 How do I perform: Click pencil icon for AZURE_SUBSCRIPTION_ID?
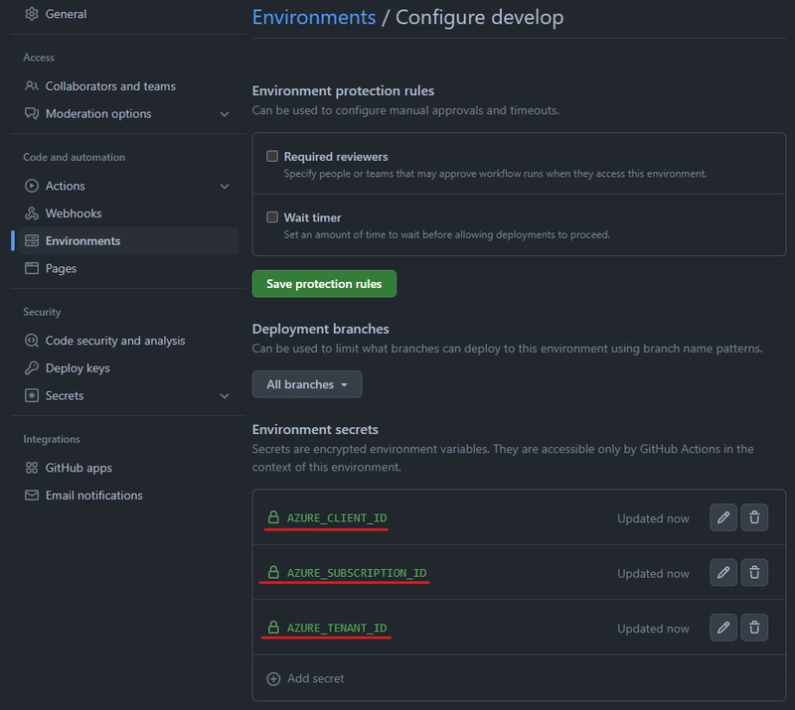(x=723, y=573)
